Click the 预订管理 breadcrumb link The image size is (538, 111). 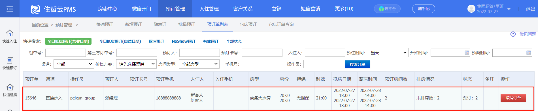(64, 25)
